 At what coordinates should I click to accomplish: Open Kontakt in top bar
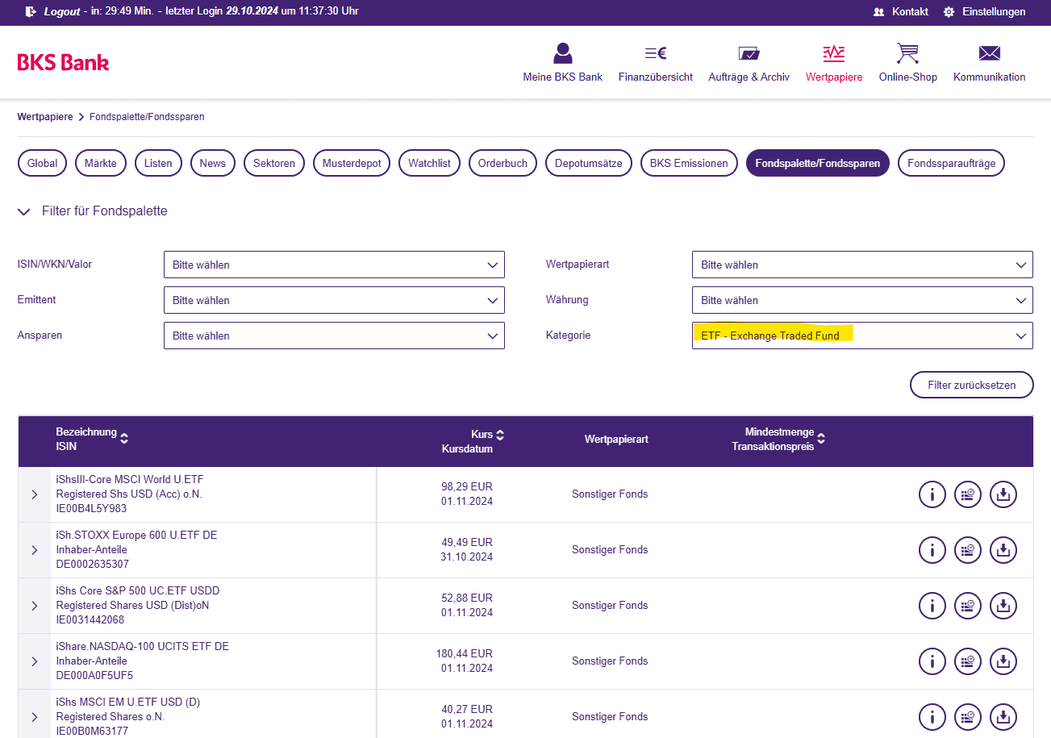pyautogui.click(x=900, y=12)
